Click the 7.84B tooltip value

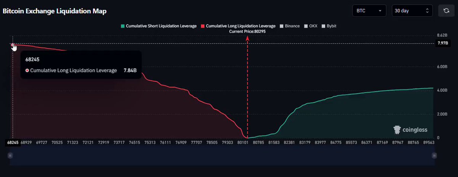130,70
